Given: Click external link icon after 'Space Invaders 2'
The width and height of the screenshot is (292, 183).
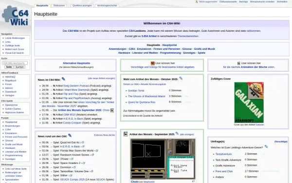Looking at the screenshot, I should pos(84,163).
